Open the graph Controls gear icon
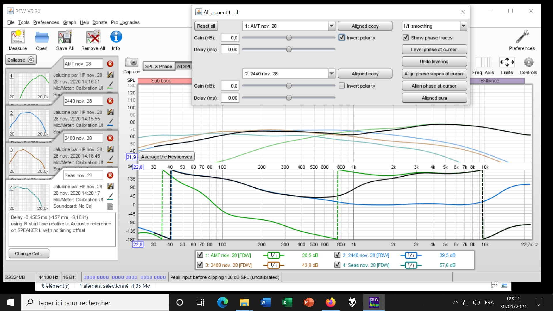This screenshot has width=553, height=311. 528,62
